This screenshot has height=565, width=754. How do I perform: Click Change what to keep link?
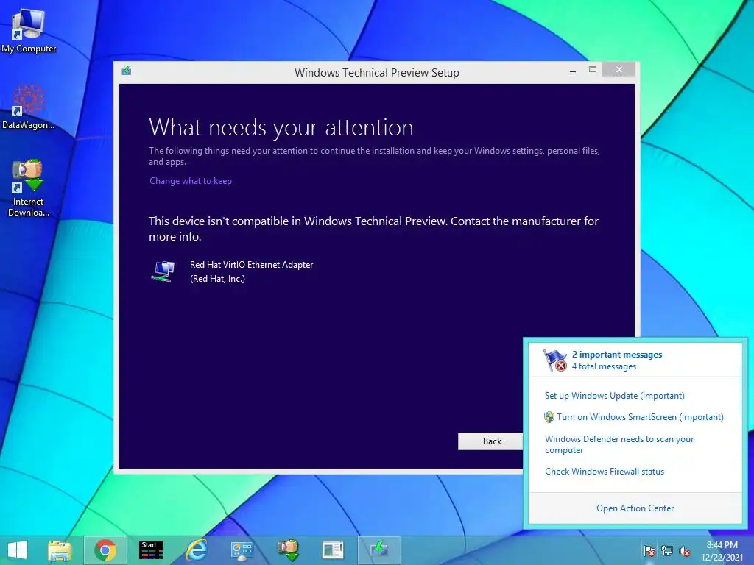(x=191, y=181)
